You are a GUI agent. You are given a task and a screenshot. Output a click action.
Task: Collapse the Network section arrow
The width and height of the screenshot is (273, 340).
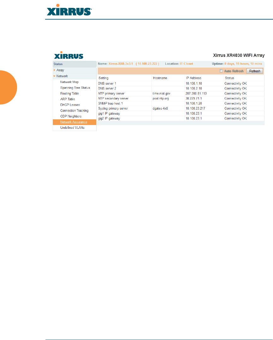point(54,76)
